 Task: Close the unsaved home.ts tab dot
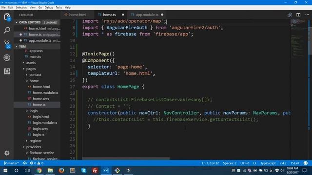point(123,15)
